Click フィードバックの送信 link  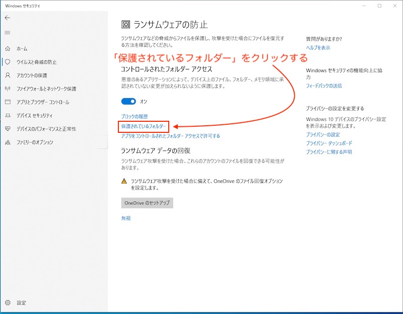[324, 86]
